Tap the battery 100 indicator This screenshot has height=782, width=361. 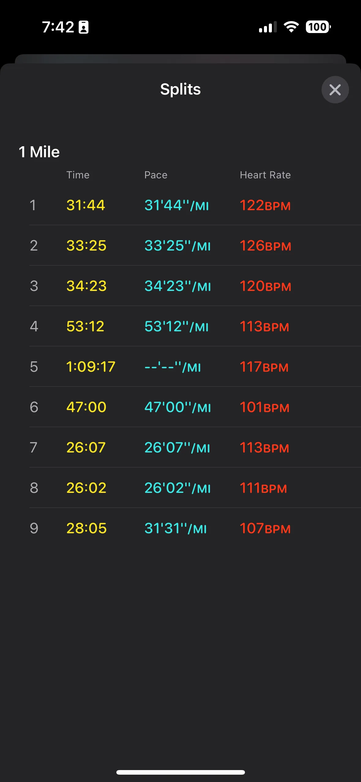pyautogui.click(x=318, y=27)
